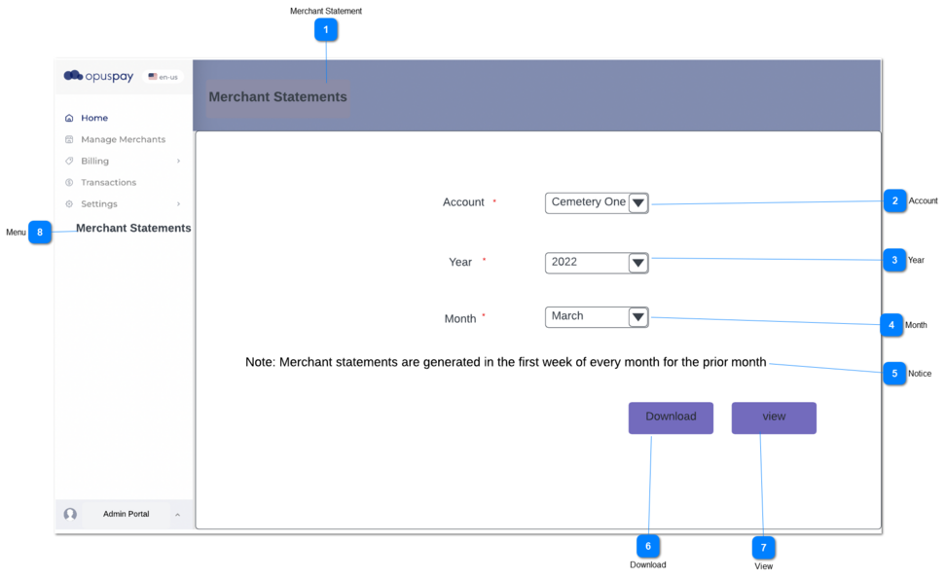Click the Billing tag icon

(x=70, y=161)
